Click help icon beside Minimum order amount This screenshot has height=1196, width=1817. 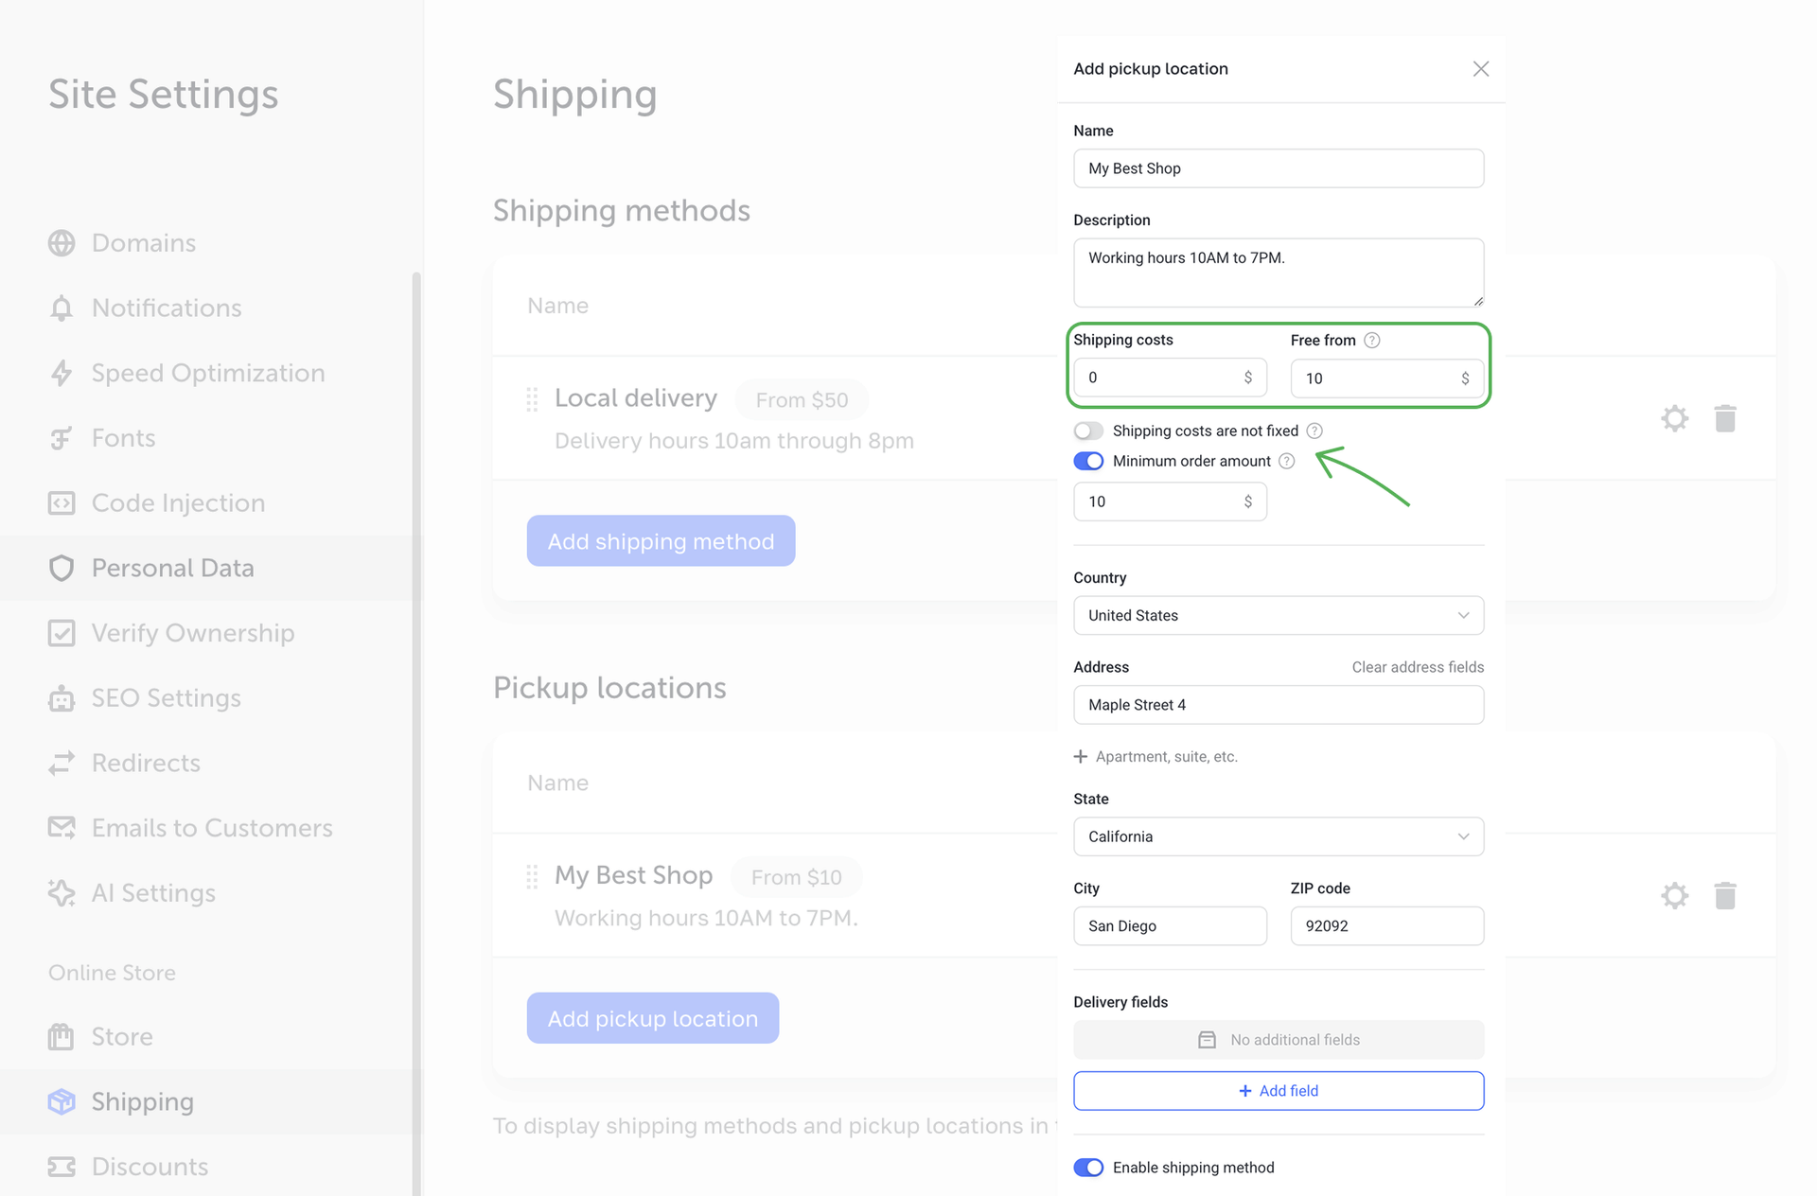point(1286,461)
